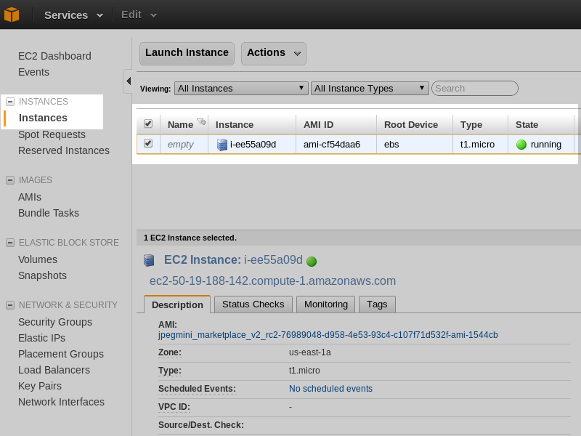
Task: Sort by the Root Device column header
Action: (x=411, y=124)
